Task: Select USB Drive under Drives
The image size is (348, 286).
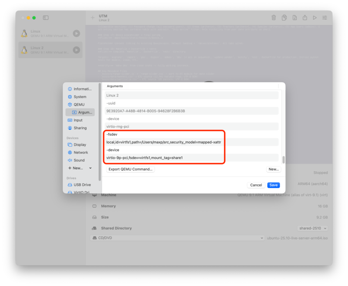Action: click(81, 185)
